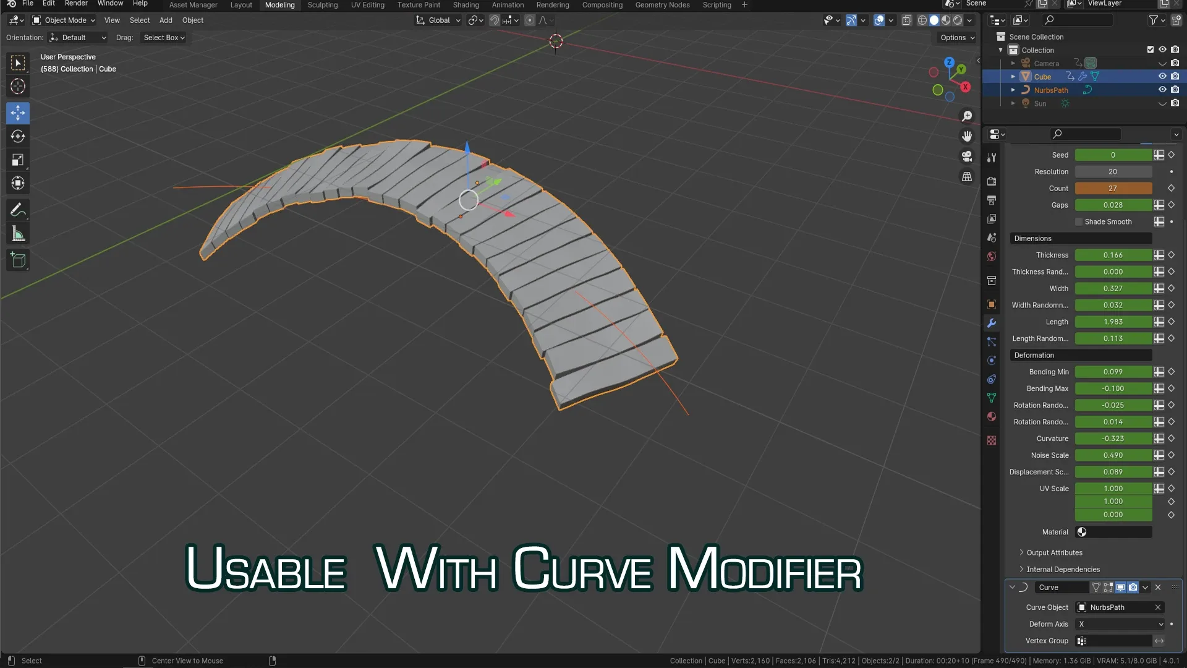Click the properties editor search field
The height and width of the screenshot is (668, 1187).
pos(1085,134)
